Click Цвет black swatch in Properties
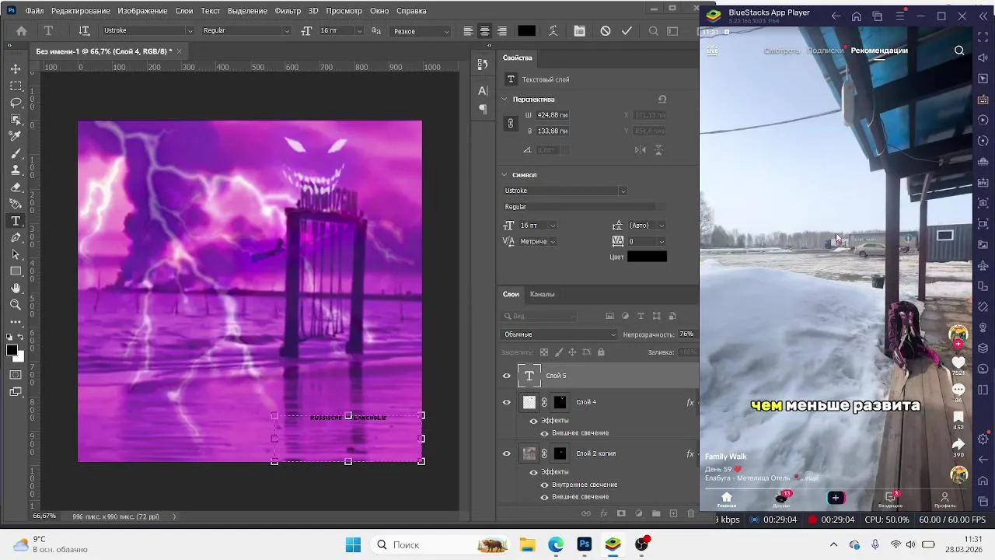 click(x=647, y=257)
